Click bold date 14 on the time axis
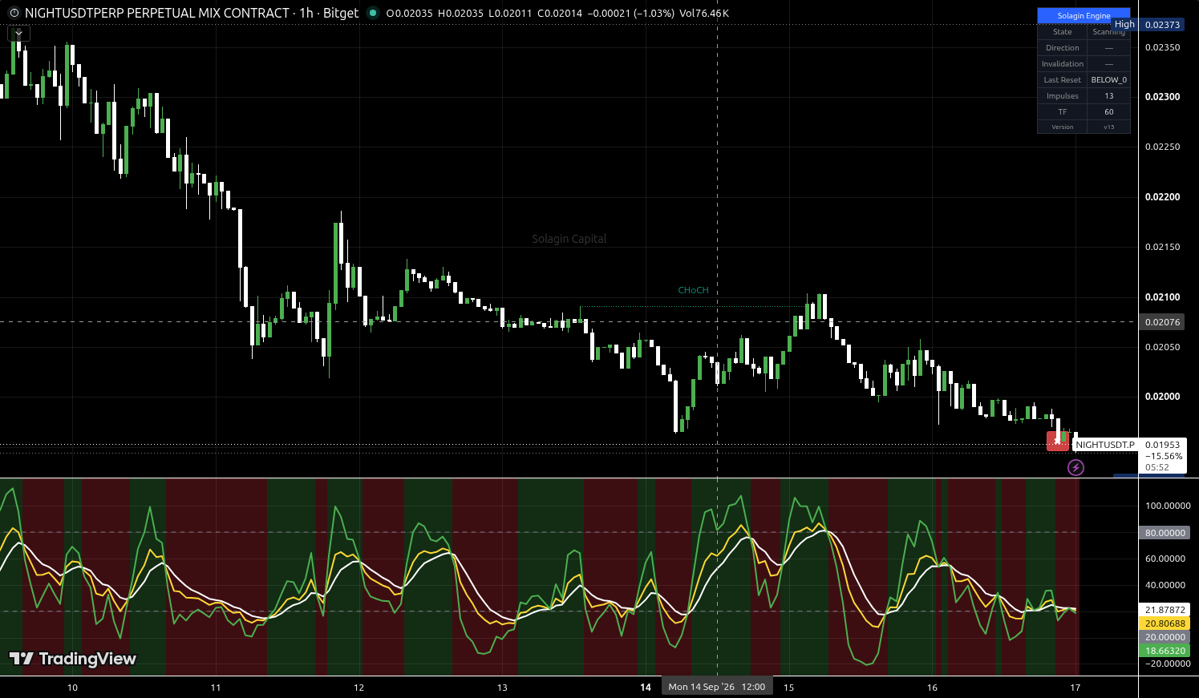Image resolution: width=1199 pixels, height=698 pixels. tap(646, 688)
